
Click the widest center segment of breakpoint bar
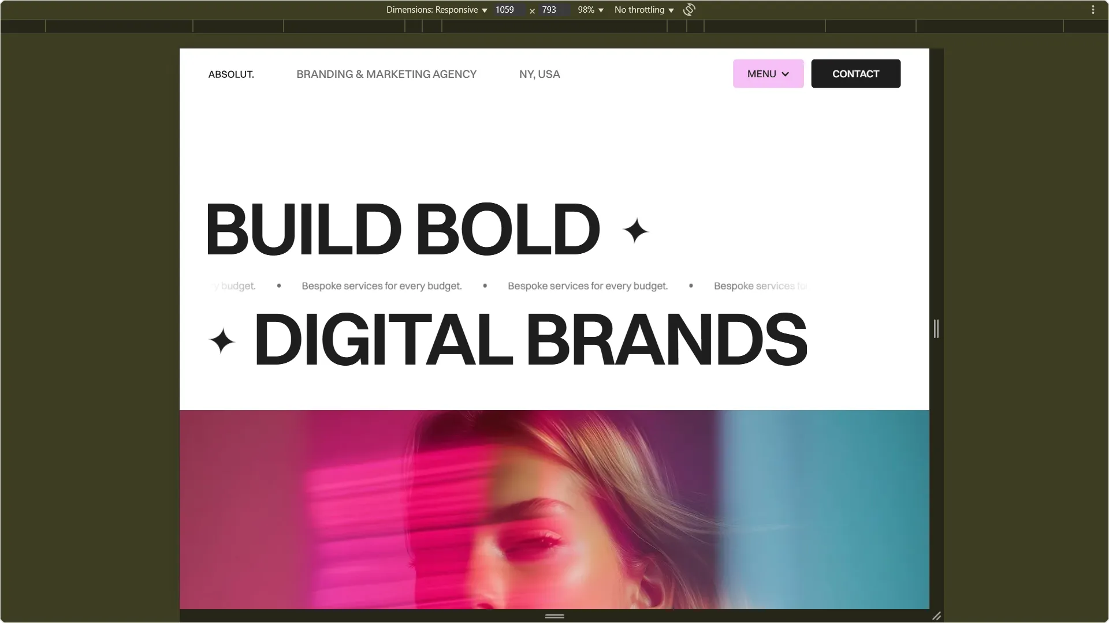[x=554, y=26]
